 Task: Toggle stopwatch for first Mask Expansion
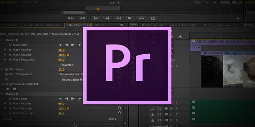tap(10, 60)
